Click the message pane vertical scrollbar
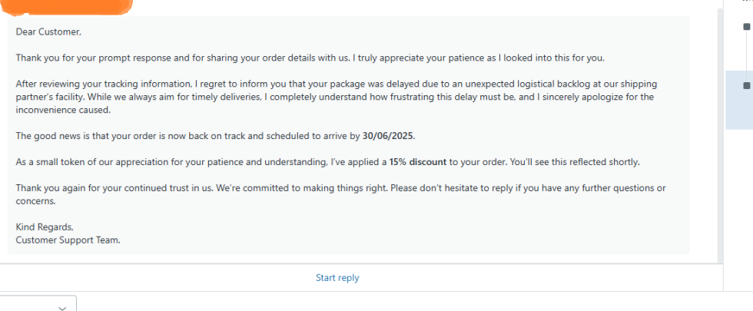 pos(719,138)
